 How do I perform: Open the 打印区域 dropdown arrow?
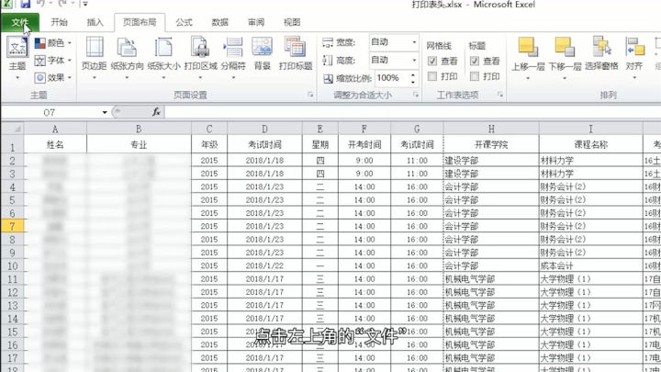200,78
